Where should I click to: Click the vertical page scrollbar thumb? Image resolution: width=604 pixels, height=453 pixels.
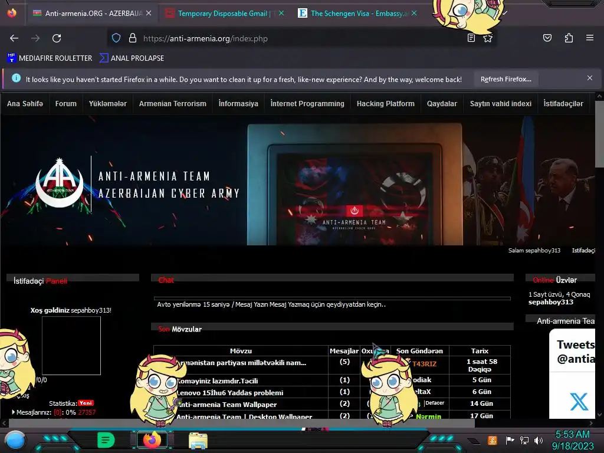point(599,134)
